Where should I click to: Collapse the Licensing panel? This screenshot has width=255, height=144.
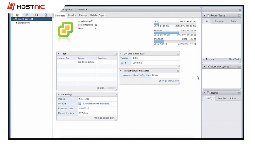(58, 94)
